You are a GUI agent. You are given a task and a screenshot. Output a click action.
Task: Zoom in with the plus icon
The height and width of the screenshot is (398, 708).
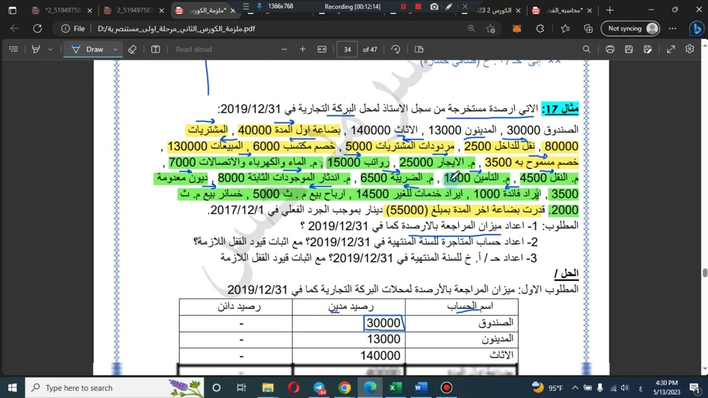coord(303,49)
